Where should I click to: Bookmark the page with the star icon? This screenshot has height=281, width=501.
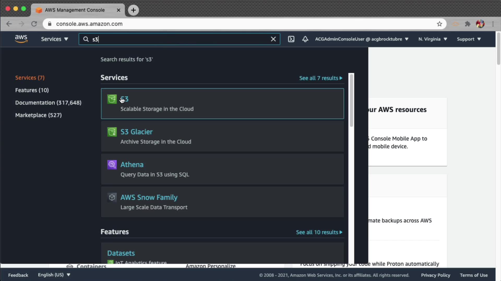[439, 24]
